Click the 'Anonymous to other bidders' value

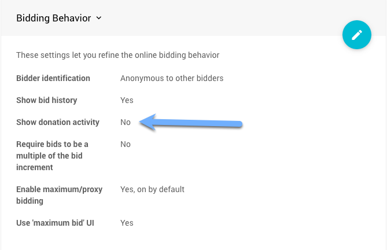pyautogui.click(x=172, y=78)
